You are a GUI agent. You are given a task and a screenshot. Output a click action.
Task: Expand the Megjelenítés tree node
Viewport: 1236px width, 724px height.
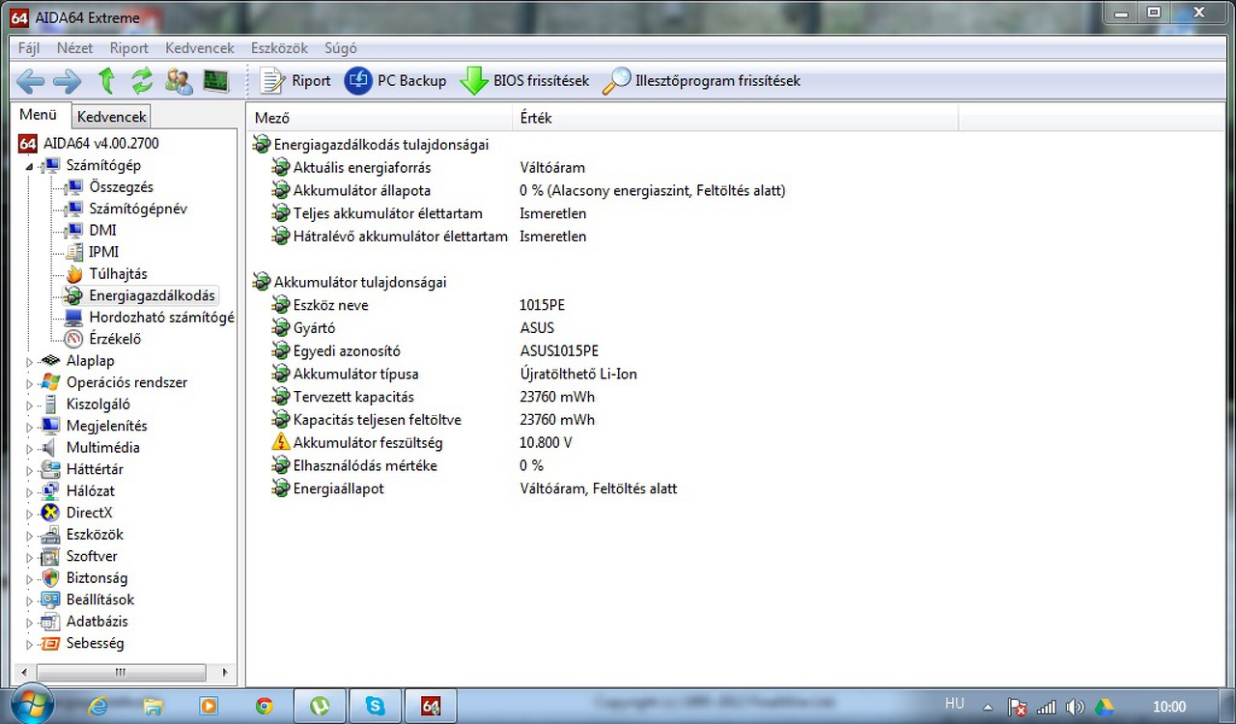(29, 427)
